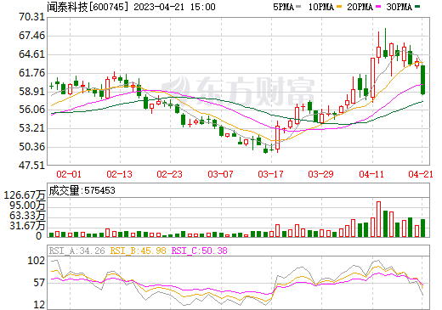
Task: Click the gray 5PMA legend color marker
Action: coord(298,7)
